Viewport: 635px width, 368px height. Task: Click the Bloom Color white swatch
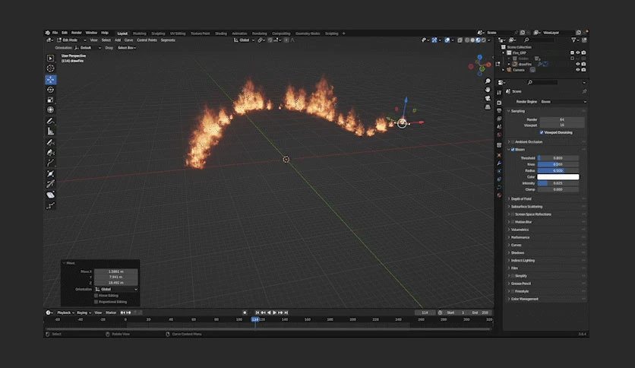tap(558, 177)
